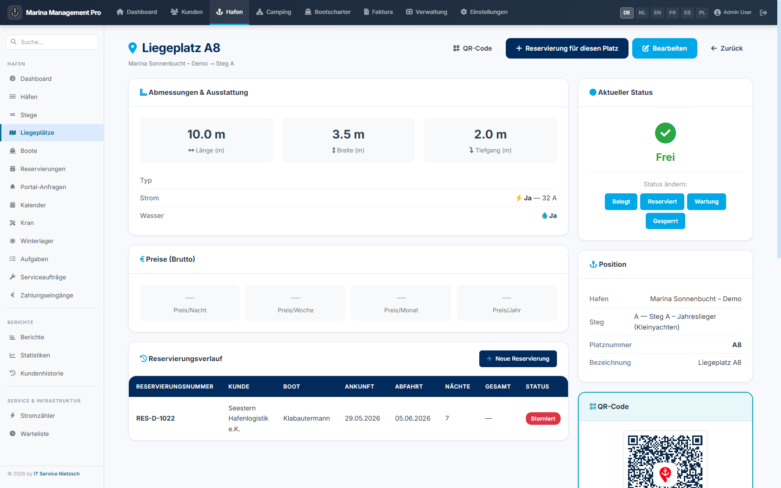
Task: Click the logout icon in top bar
Action: point(763,13)
